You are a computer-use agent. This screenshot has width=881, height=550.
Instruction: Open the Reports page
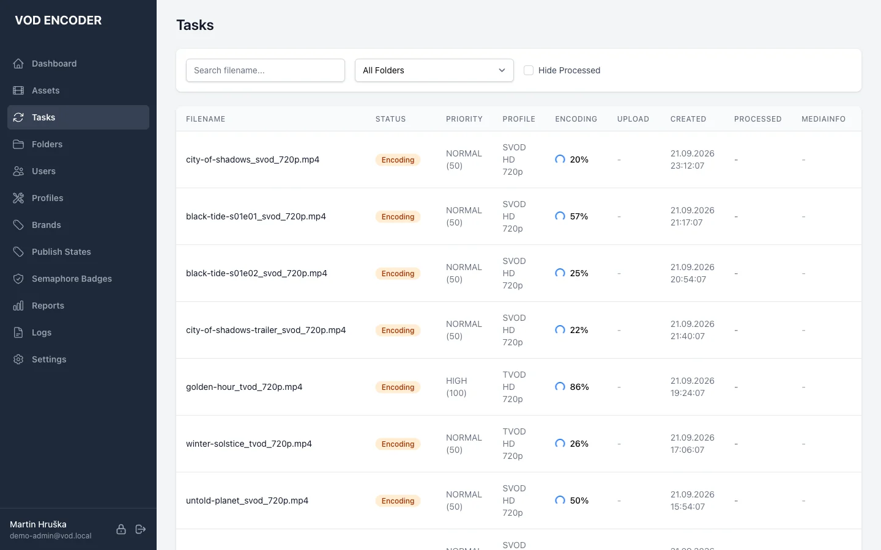78,306
